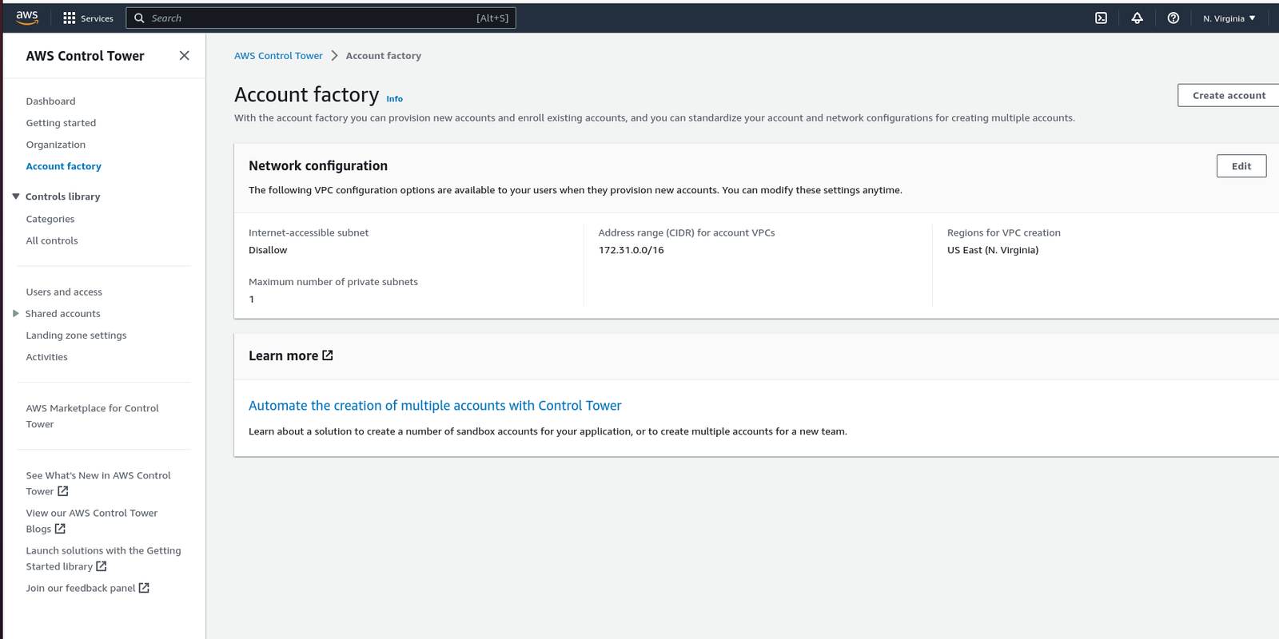
Task: Go to Dashboard in the sidebar
Action: point(50,101)
